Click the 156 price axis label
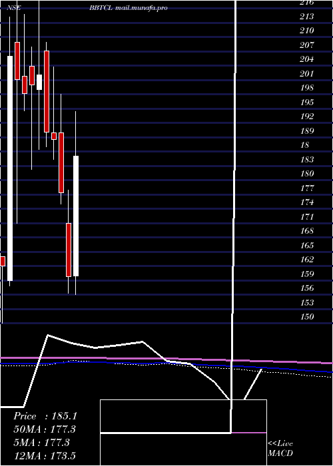 307,288
